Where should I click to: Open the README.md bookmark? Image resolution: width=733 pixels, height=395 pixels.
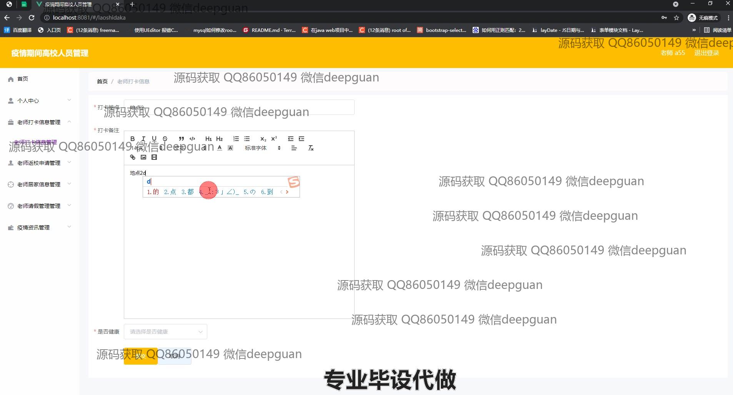[269, 30]
